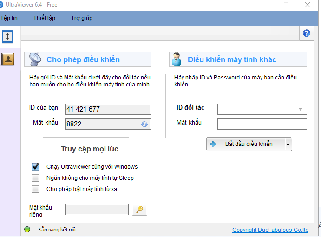The width and height of the screenshot is (321, 237).
Task: Open the Tệp tin menu
Action: (9, 18)
